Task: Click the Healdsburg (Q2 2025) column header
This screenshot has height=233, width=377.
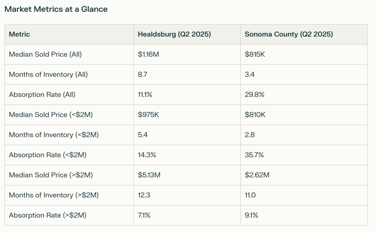Action: click(174, 34)
